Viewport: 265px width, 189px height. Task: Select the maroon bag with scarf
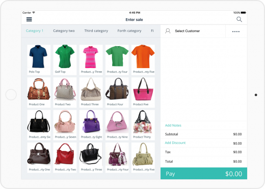click(117, 157)
